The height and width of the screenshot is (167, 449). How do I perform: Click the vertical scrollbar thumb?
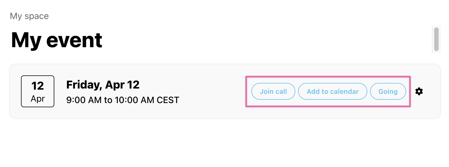(x=436, y=39)
